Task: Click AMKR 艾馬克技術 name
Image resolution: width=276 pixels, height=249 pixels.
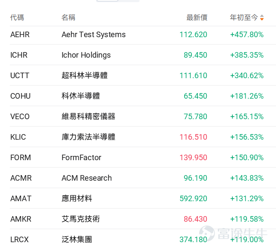Action: pyautogui.click(x=81, y=219)
